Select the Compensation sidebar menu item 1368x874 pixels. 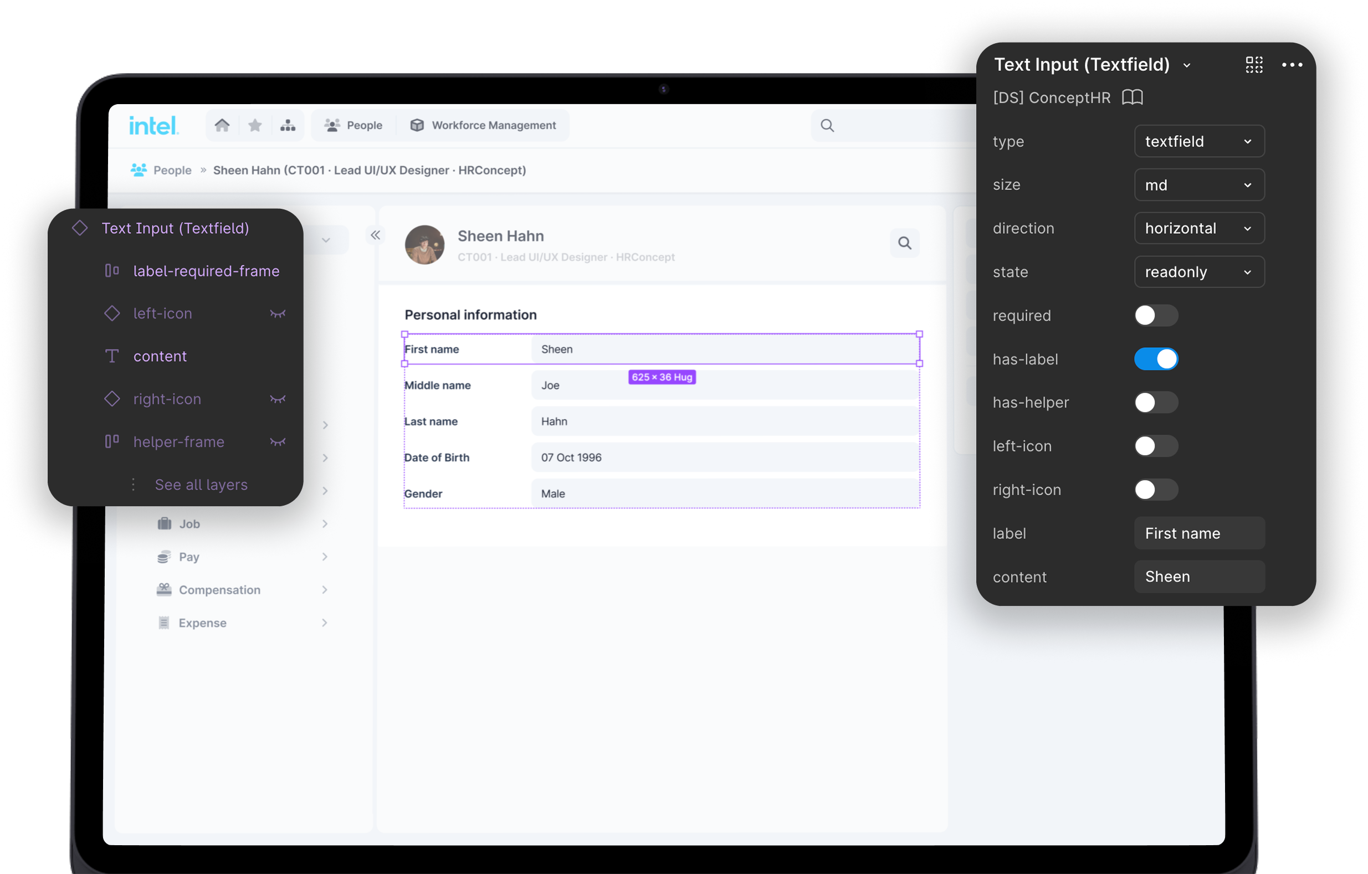coord(243,589)
